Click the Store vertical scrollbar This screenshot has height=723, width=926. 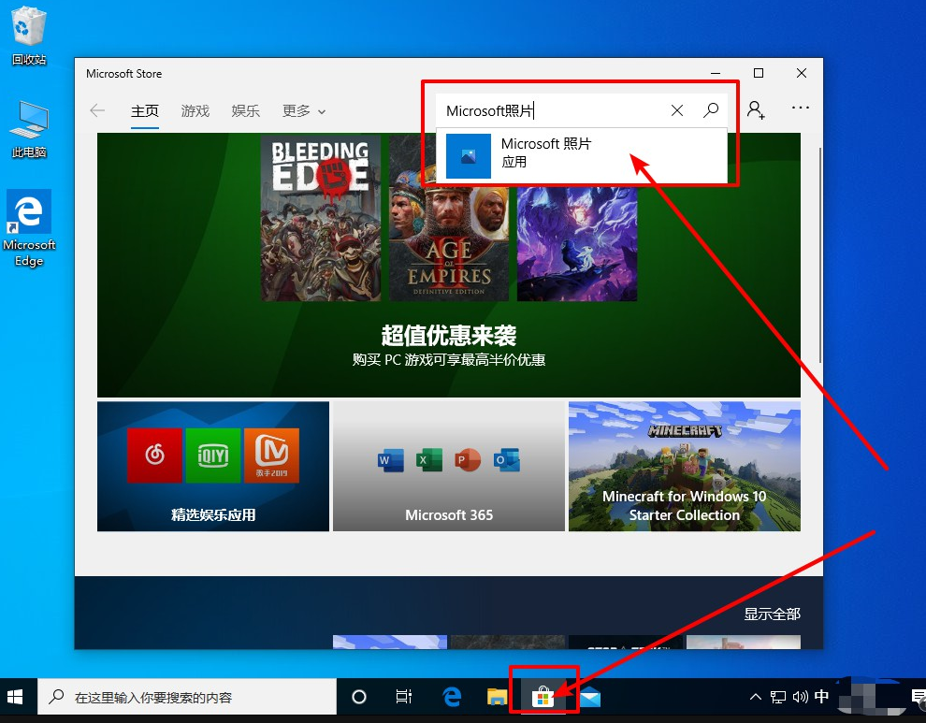(x=819, y=255)
